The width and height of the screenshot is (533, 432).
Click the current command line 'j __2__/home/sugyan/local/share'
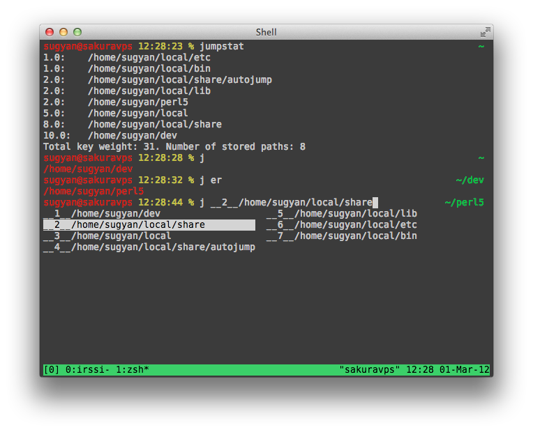(286, 203)
